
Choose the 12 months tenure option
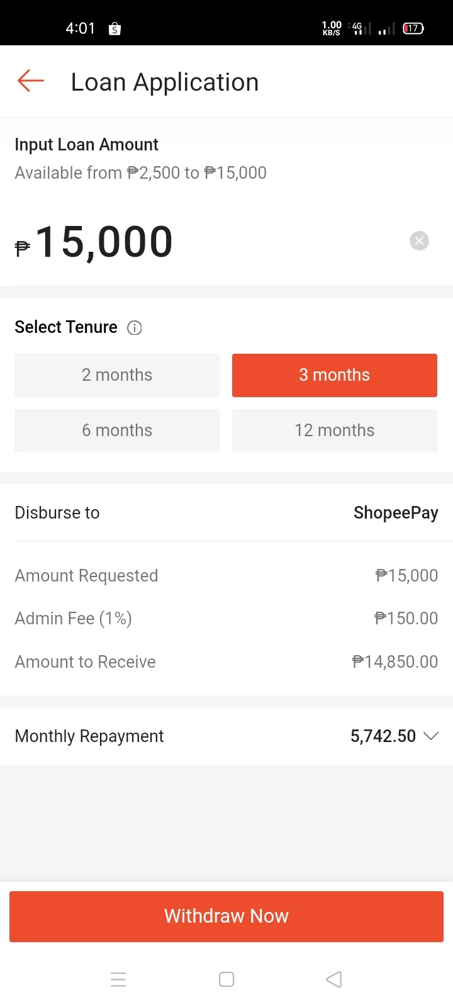click(x=335, y=430)
